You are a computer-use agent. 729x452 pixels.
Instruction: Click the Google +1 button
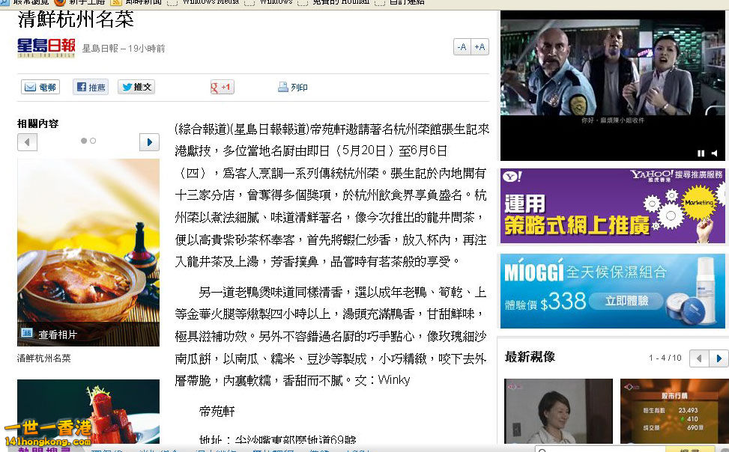223,88
